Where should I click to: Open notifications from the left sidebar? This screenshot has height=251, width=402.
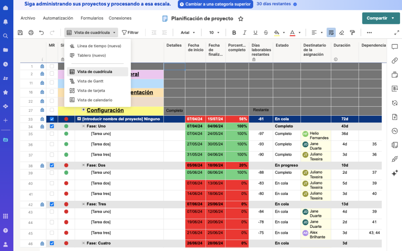click(5, 21)
